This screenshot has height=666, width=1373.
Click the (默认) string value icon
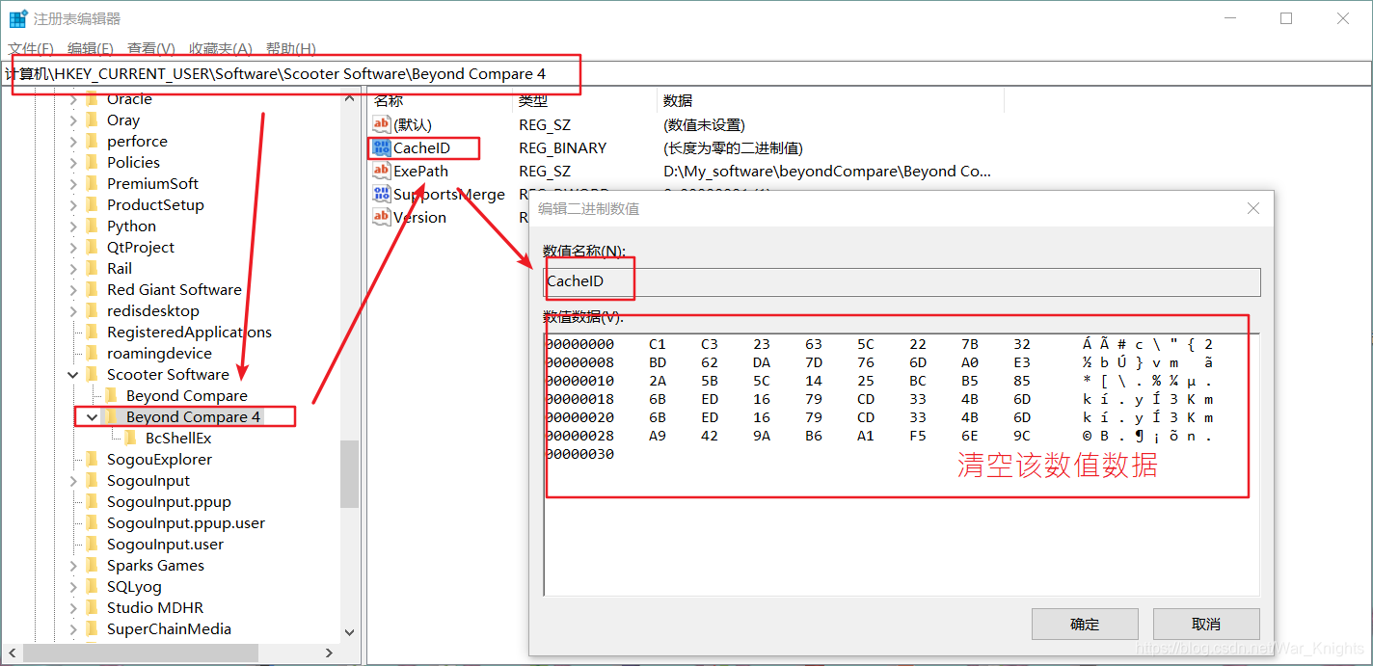click(x=381, y=124)
